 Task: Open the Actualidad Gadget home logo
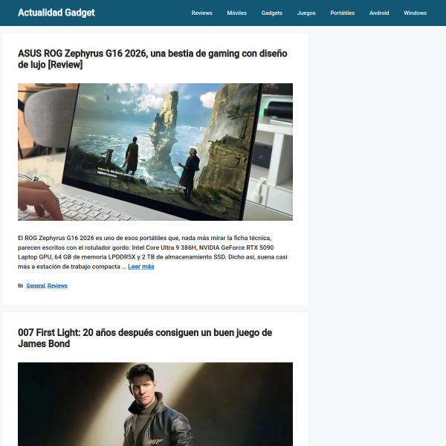pos(56,13)
